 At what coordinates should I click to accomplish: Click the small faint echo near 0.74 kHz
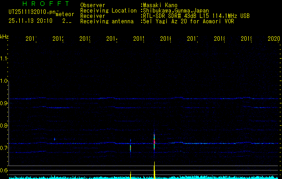[55, 139]
